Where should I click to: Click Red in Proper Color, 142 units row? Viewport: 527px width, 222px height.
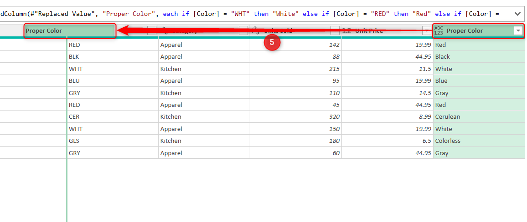point(479,45)
